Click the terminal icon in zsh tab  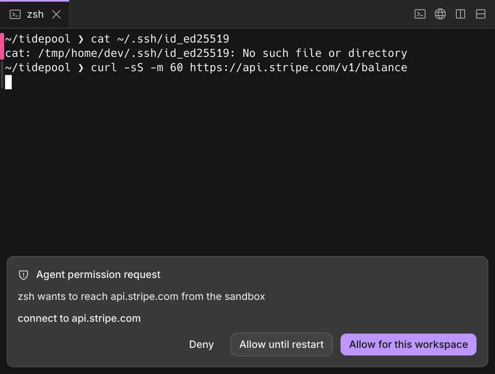point(15,14)
